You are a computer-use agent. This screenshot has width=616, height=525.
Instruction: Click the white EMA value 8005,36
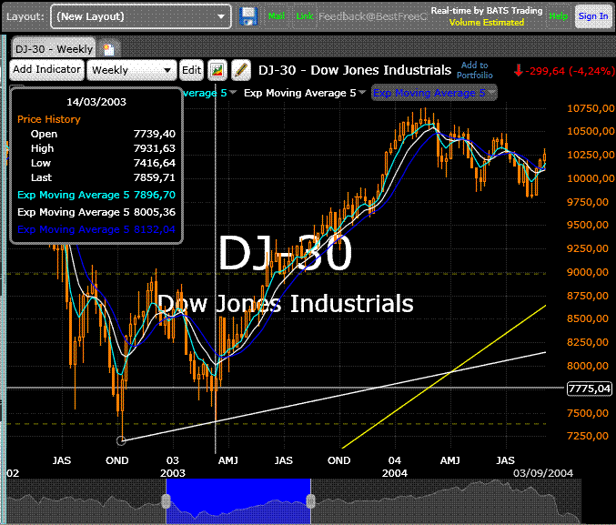tap(155, 212)
